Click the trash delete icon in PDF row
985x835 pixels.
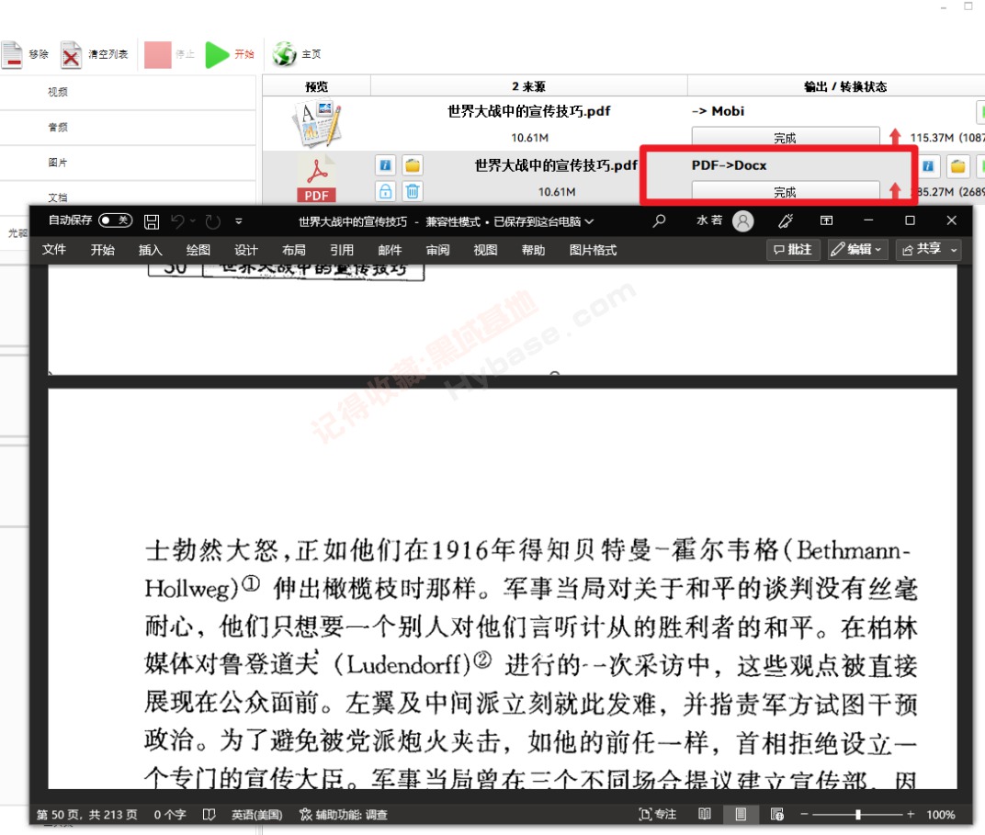coord(412,191)
